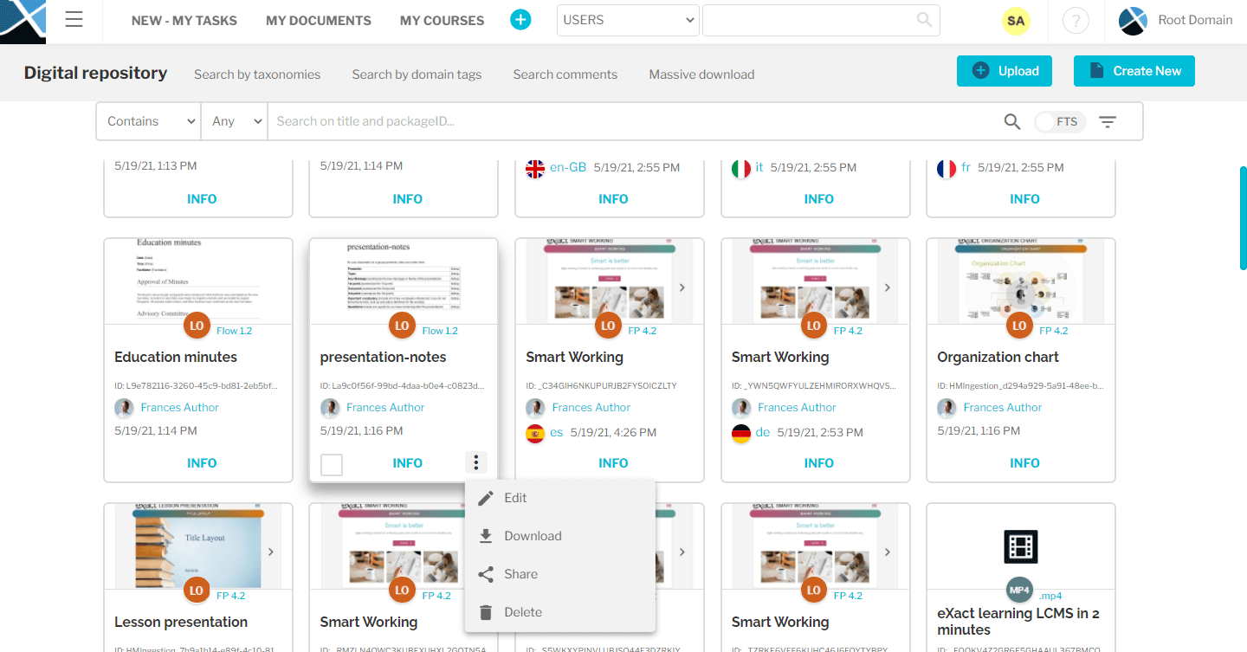Select Delete from the context menu
1247x652 pixels.
click(x=522, y=612)
